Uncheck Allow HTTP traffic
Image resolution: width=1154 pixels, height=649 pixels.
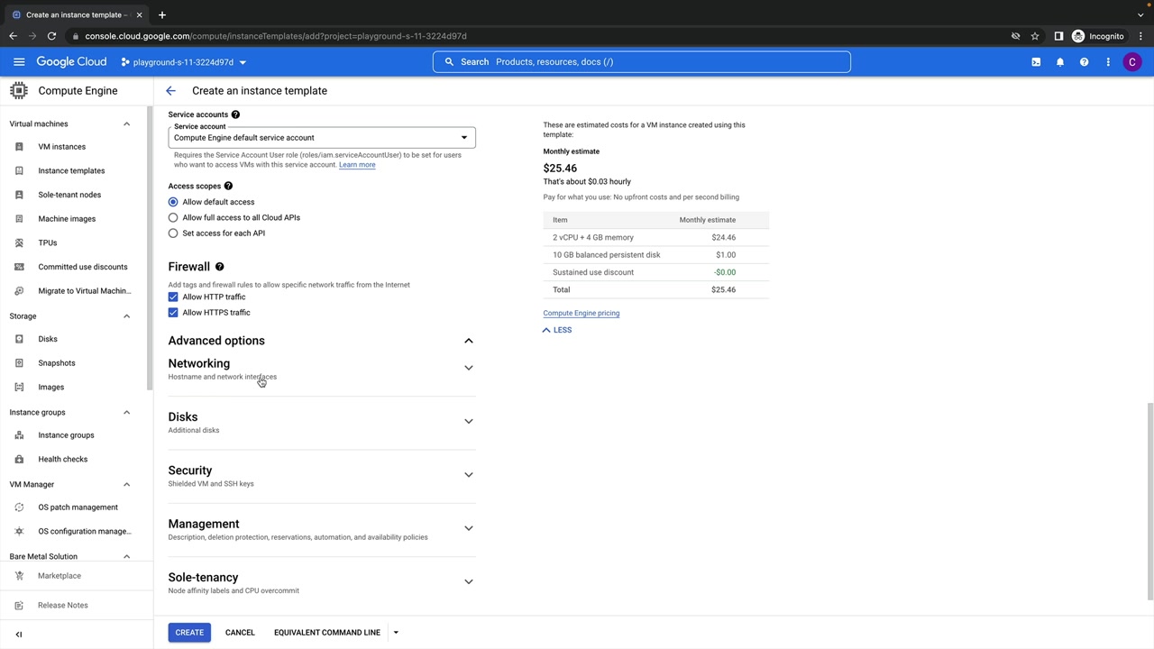(173, 297)
